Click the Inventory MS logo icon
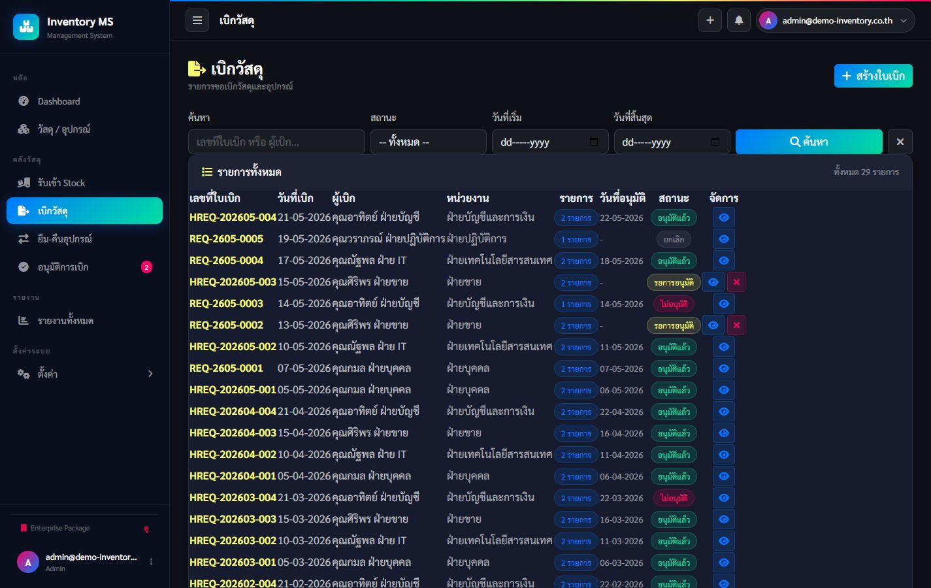This screenshot has width=931, height=588. [26, 27]
